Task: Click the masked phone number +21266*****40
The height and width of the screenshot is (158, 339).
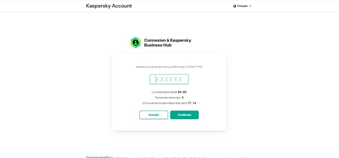Action: [x=195, y=67]
